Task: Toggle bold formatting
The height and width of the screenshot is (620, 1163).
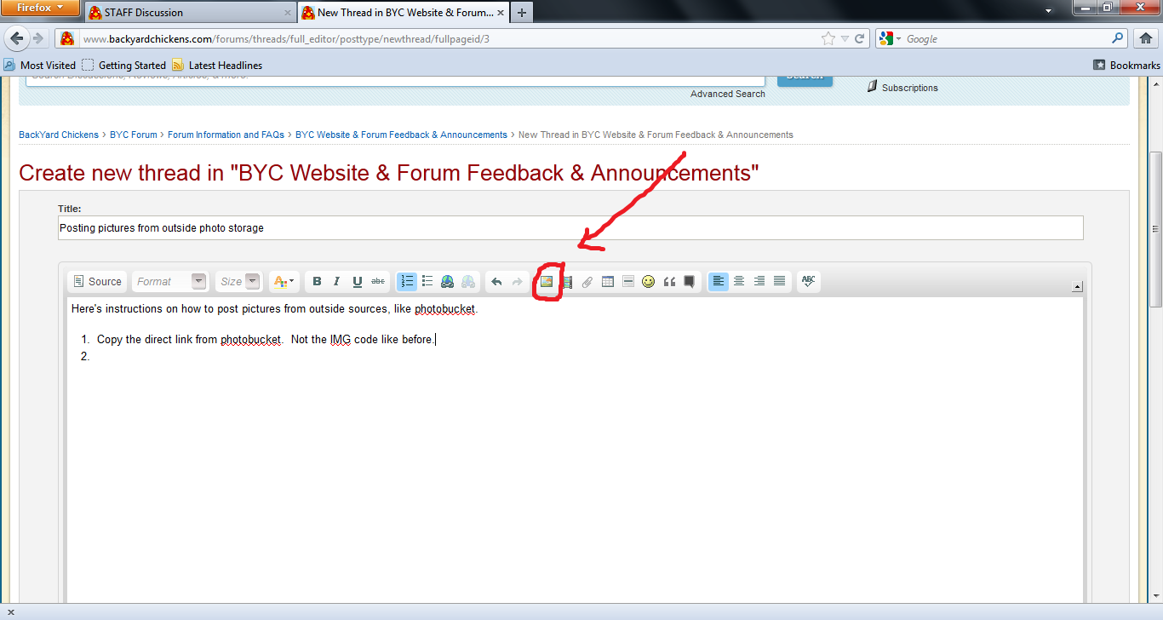Action: click(317, 282)
